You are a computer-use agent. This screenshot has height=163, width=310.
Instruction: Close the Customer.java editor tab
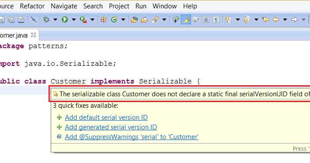tap(34, 35)
